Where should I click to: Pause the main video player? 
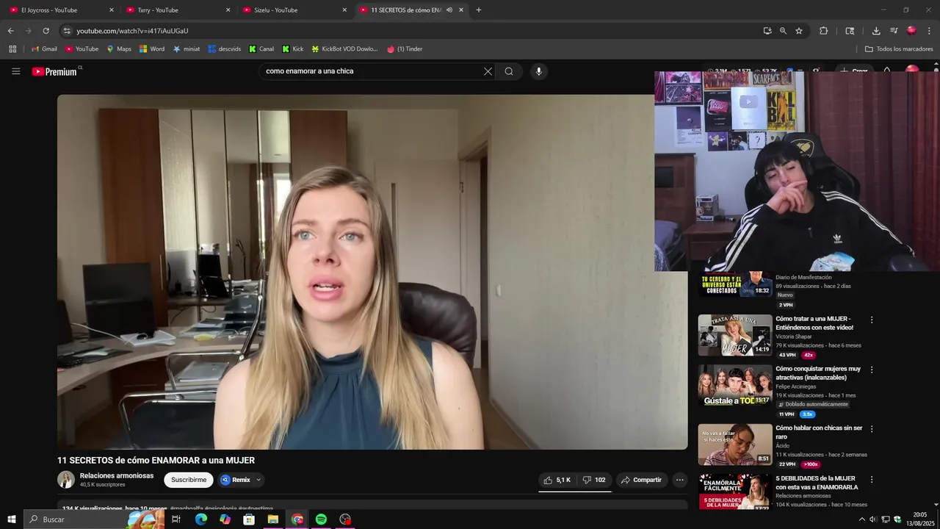(372, 272)
